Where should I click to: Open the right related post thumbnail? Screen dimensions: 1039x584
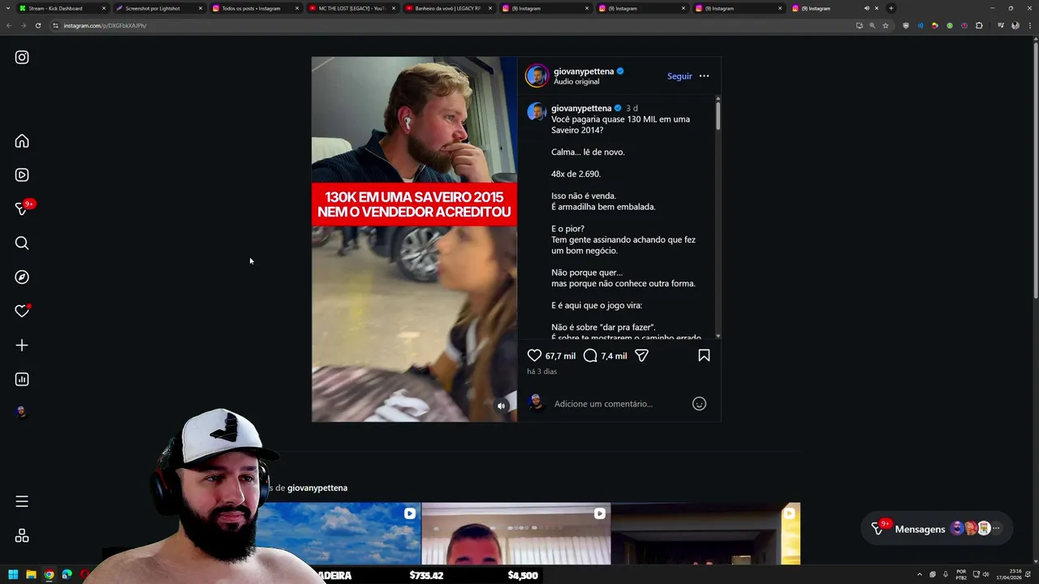pos(705,534)
